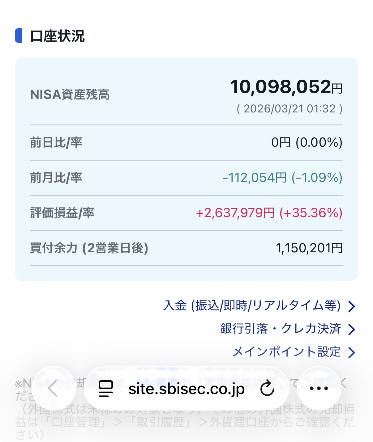Click the chevron beside メインポイント設定

(x=351, y=352)
